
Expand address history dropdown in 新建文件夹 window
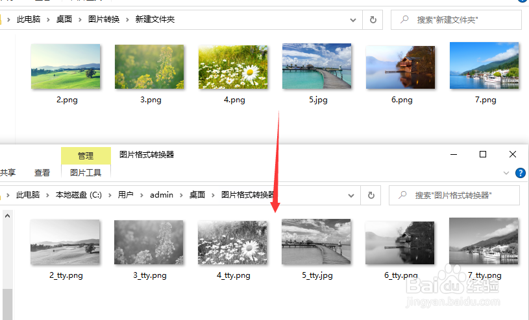353,20
